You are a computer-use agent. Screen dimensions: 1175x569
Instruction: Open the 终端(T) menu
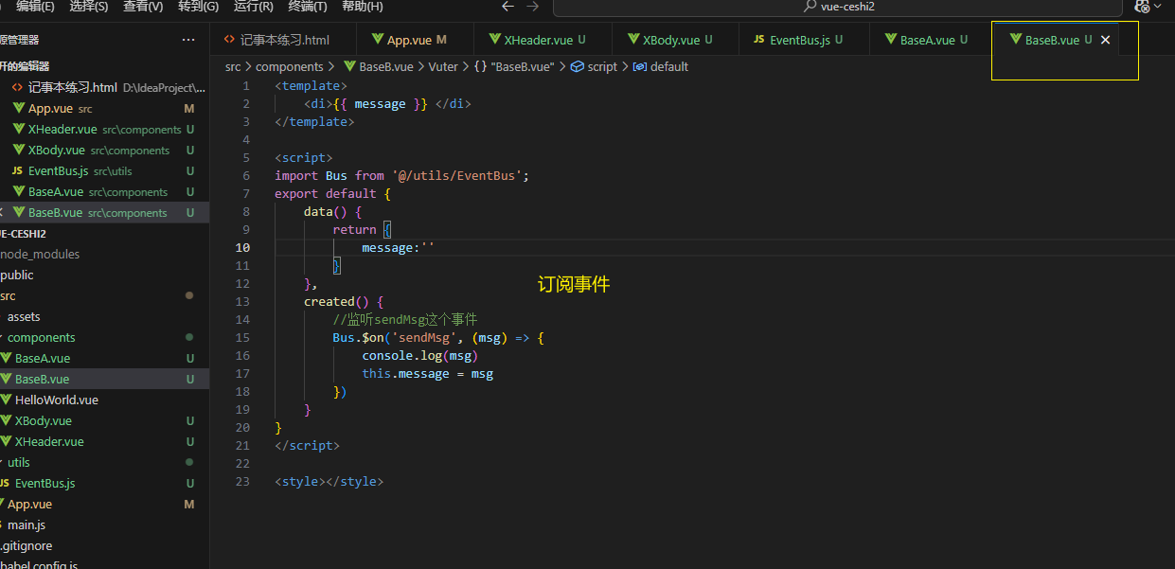point(308,7)
